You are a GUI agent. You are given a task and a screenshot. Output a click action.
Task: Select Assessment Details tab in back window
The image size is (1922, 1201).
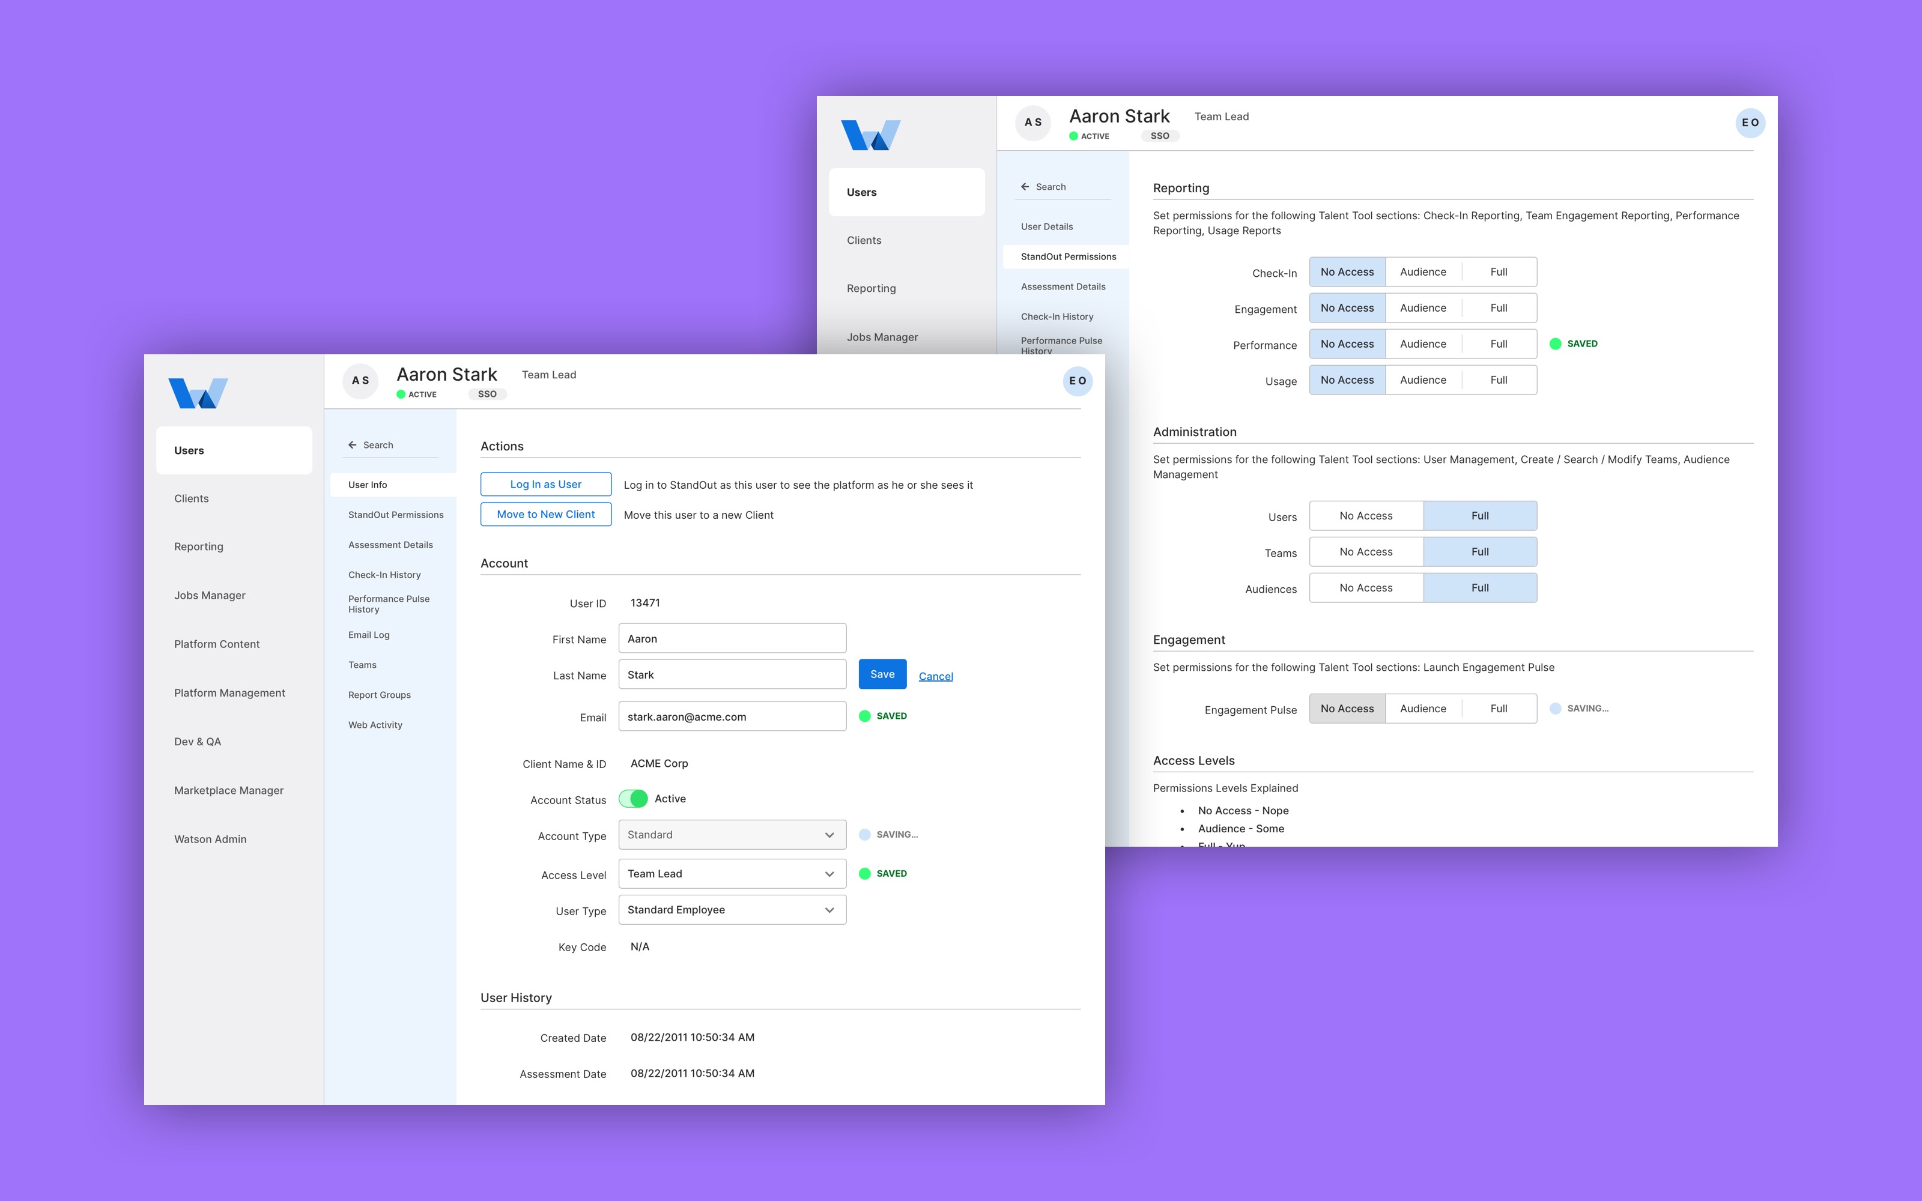point(1064,287)
